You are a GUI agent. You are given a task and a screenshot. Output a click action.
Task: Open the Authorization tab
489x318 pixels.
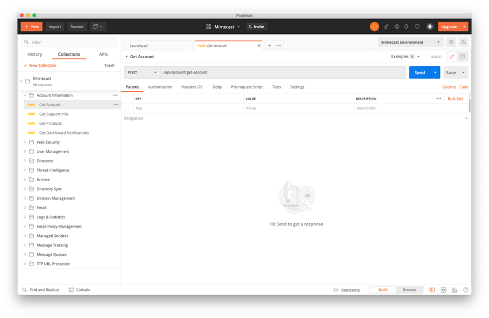coord(160,87)
